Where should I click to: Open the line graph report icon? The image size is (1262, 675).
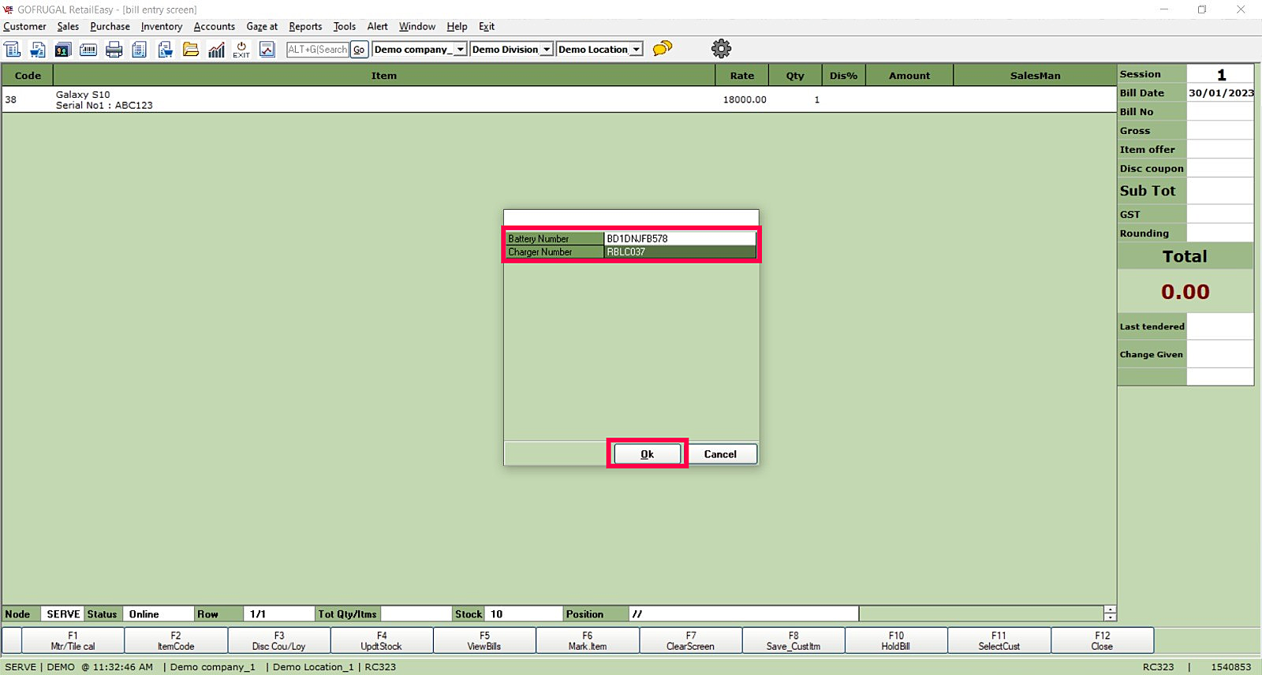click(x=267, y=50)
